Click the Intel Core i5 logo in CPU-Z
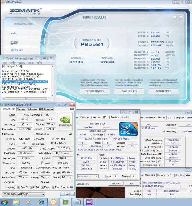 [129, 129]
